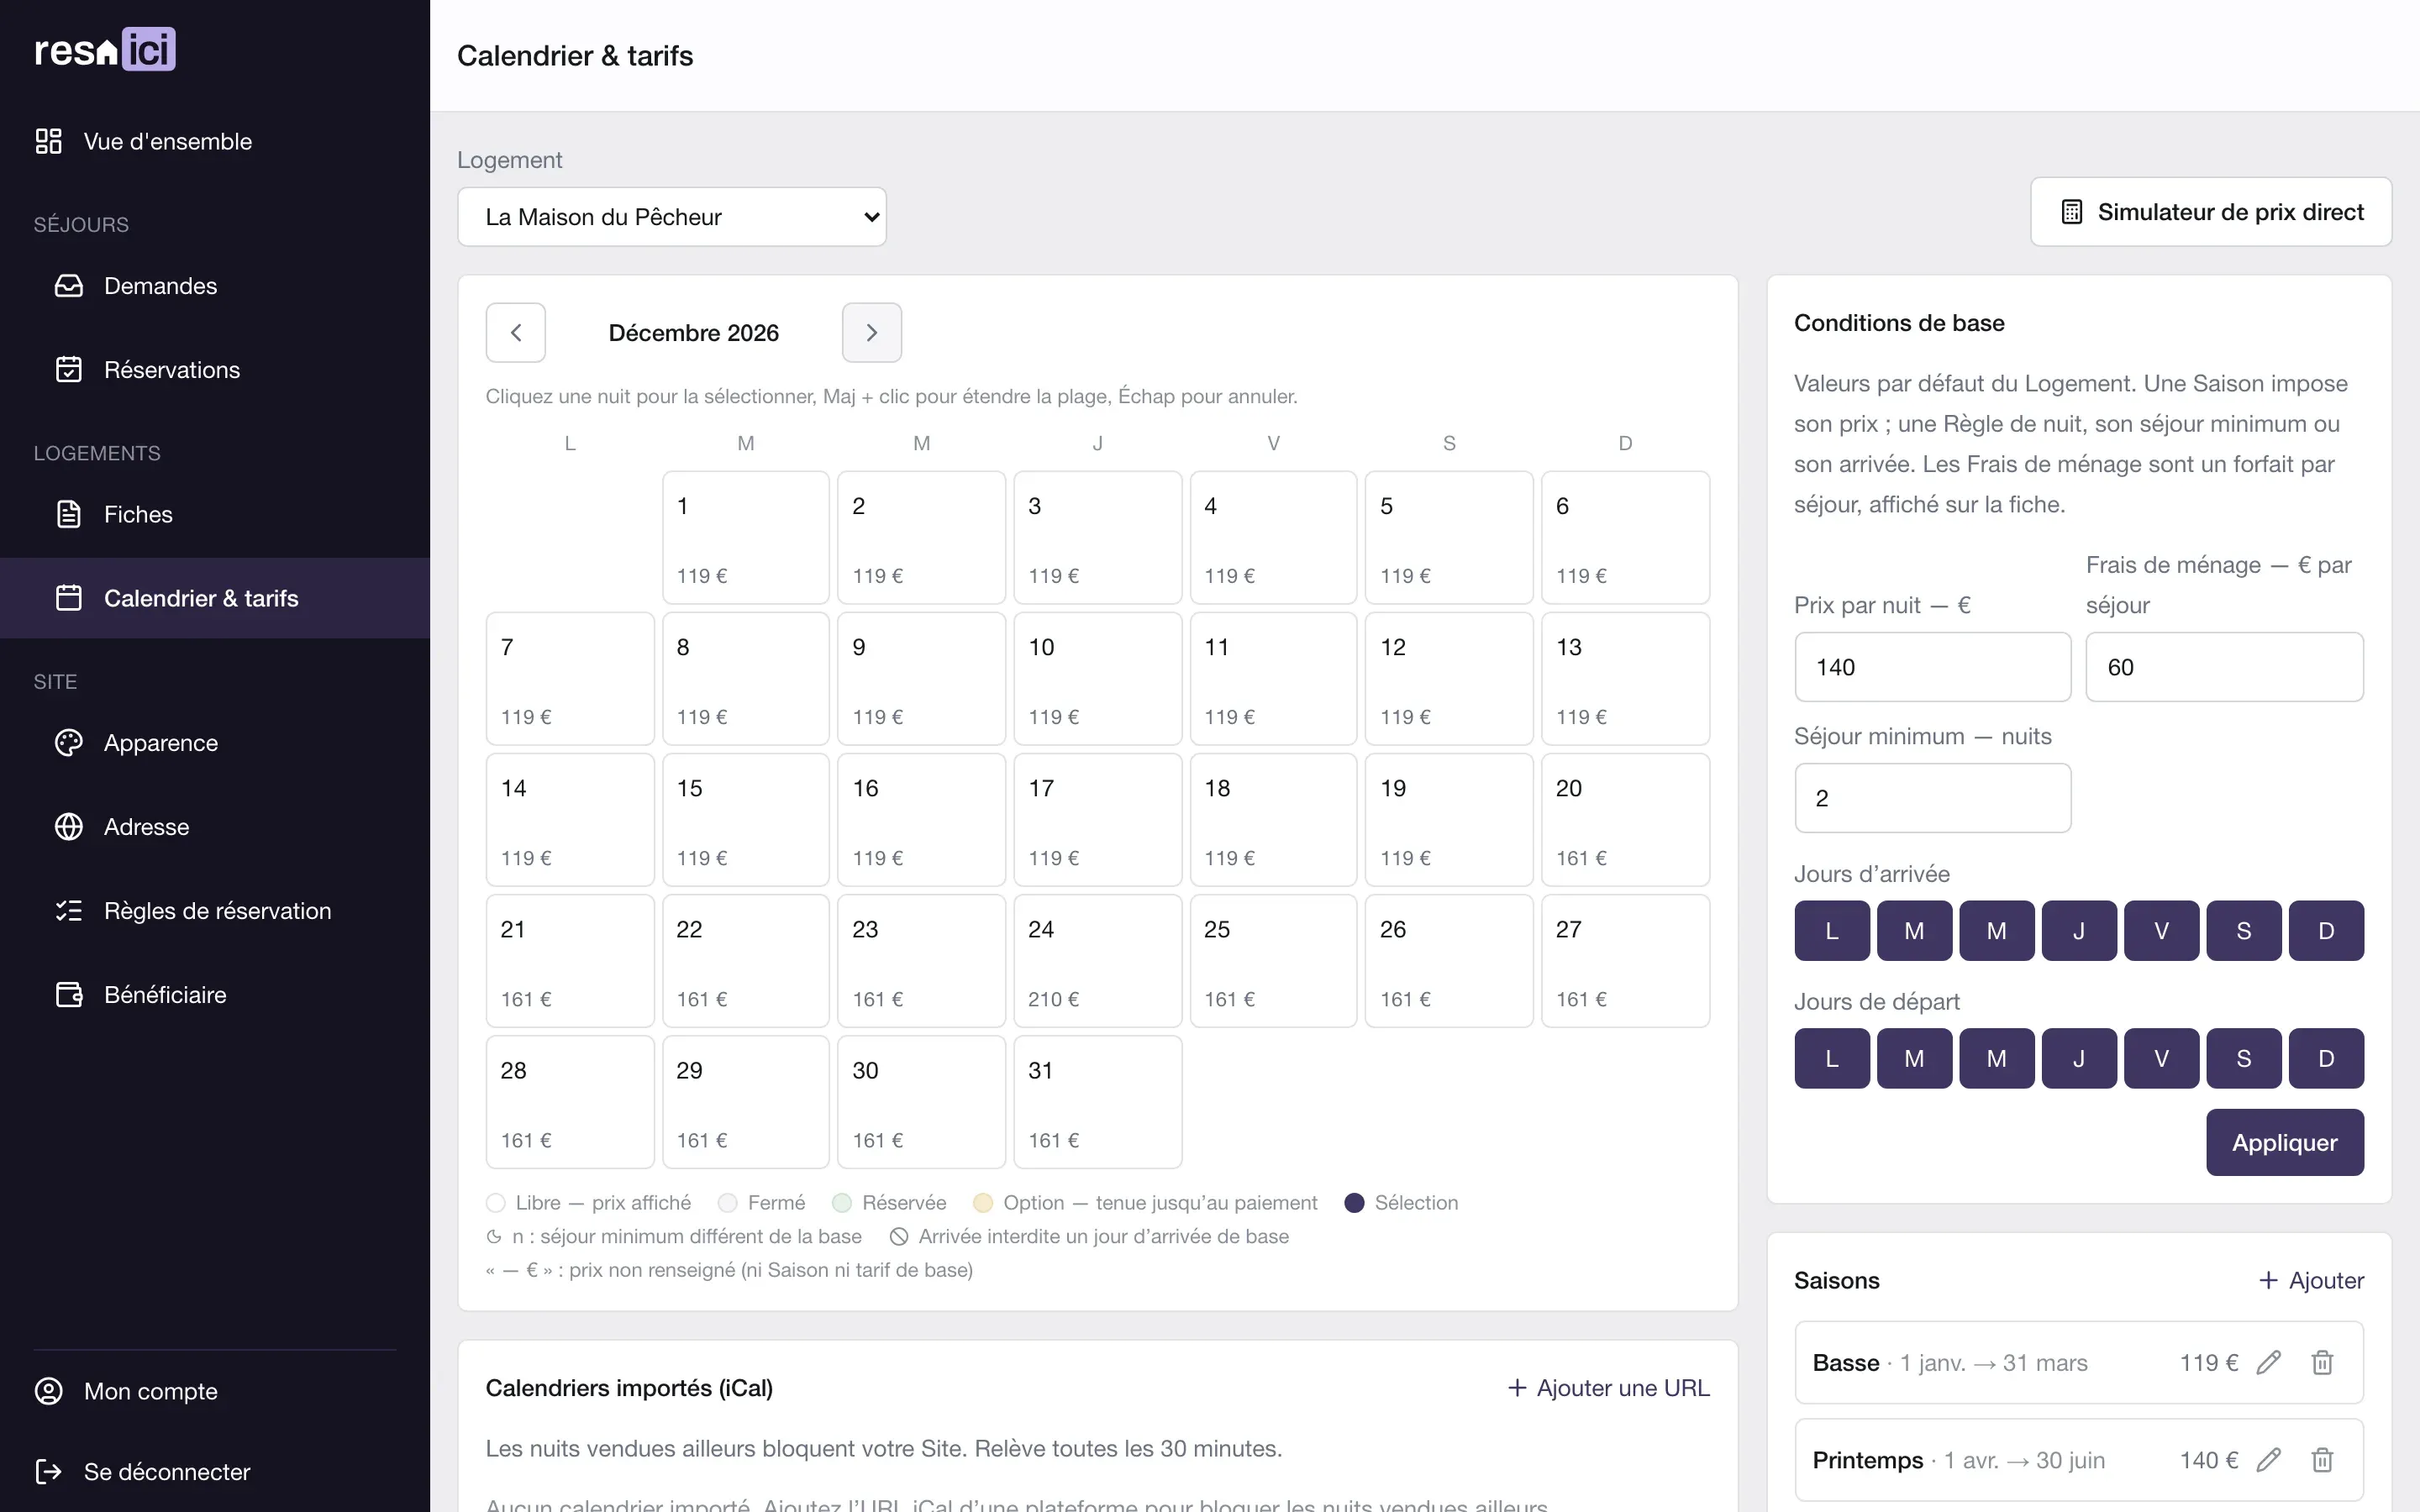Screen dimensions: 2420x1512
Task: Toggle L (lundi) in Jours de départ
Action: [1832, 1058]
